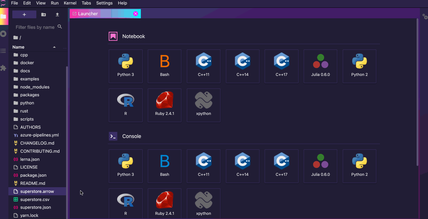Open the cpp folder

(37, 55)
